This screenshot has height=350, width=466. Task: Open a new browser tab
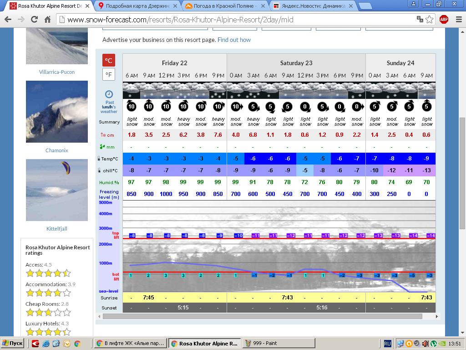point(365,6)
